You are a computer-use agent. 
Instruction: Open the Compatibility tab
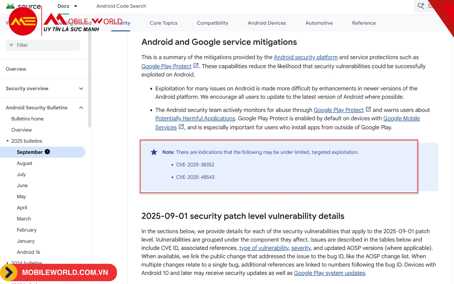[x=213, y=23]
